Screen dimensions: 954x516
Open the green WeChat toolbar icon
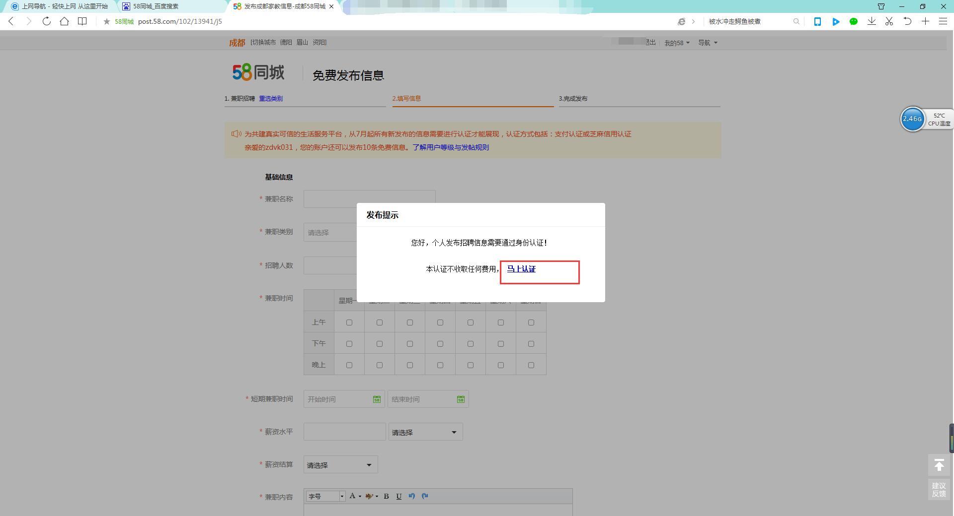854,21
